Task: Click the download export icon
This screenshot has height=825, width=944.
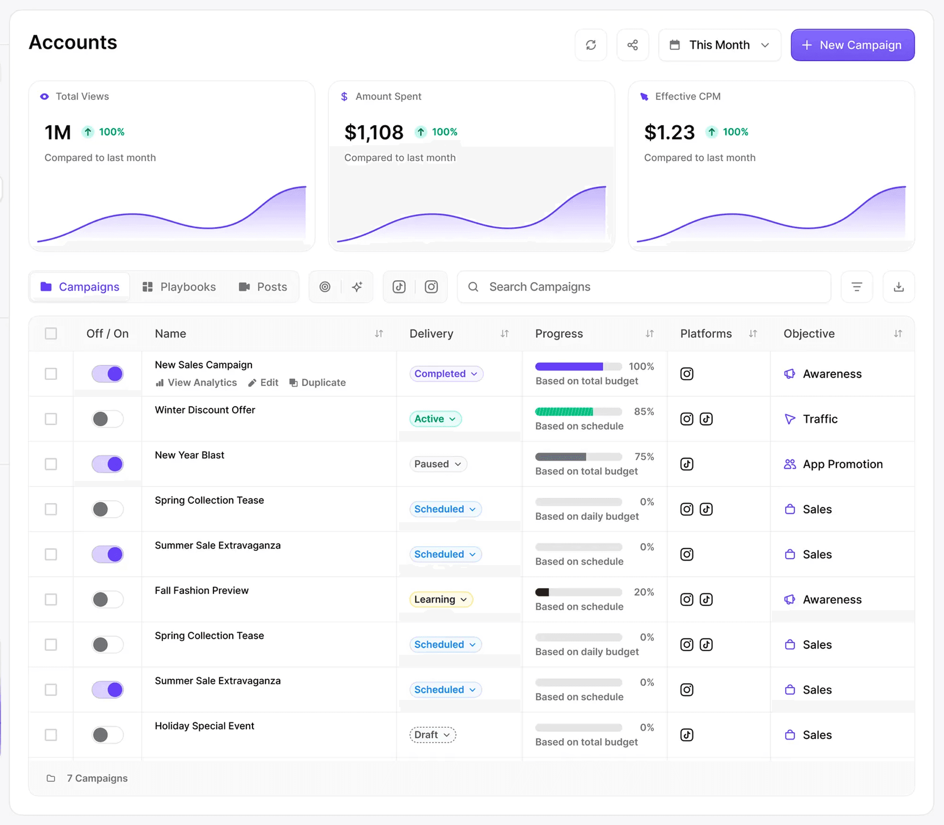Action: [x=898, y=287]
